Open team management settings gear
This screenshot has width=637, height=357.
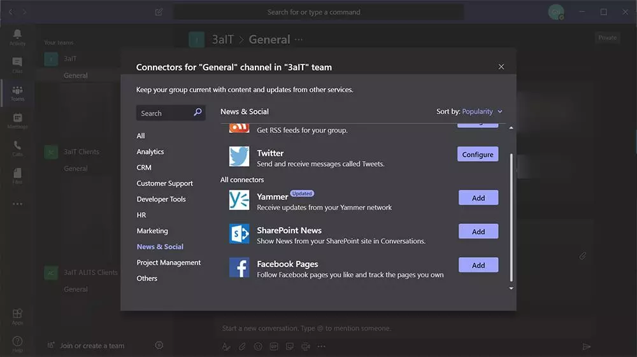point(159,346)
